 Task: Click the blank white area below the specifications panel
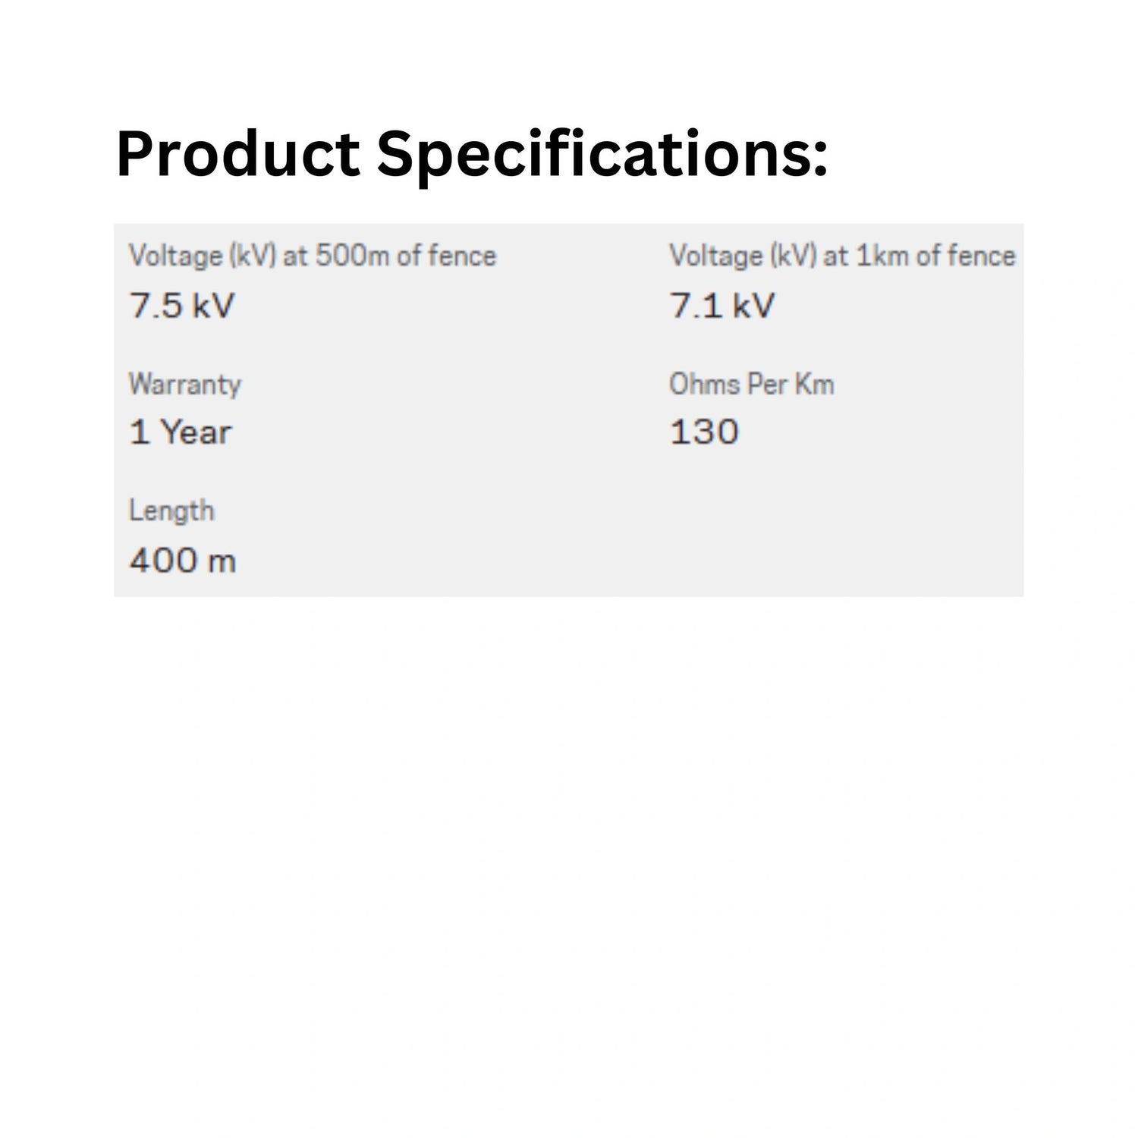pos(569,835)
